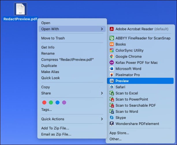This screenshot has height=145, width=177.
Task: Open the file with Microsoft Word
Action: [140, 69]
